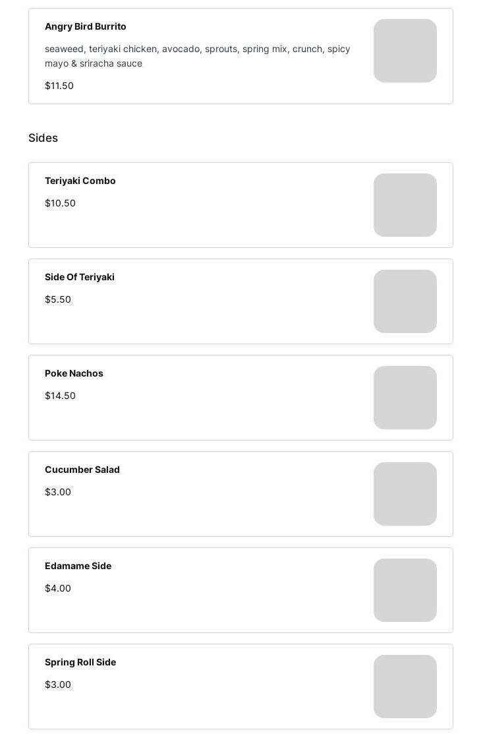This screenshot has width=481, height=736.
Task: Select the Teriyaki Combo title
Action: pos(80,181)
